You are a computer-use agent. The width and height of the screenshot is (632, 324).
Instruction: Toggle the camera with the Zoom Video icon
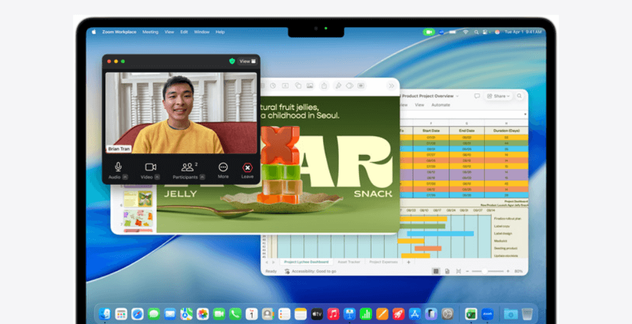click(150, 167)
